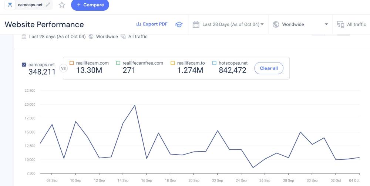Expand the Worldwide country dropdown
Image resolution: width=370 pixels, height=186 pixels.
[x=300, y=24]
